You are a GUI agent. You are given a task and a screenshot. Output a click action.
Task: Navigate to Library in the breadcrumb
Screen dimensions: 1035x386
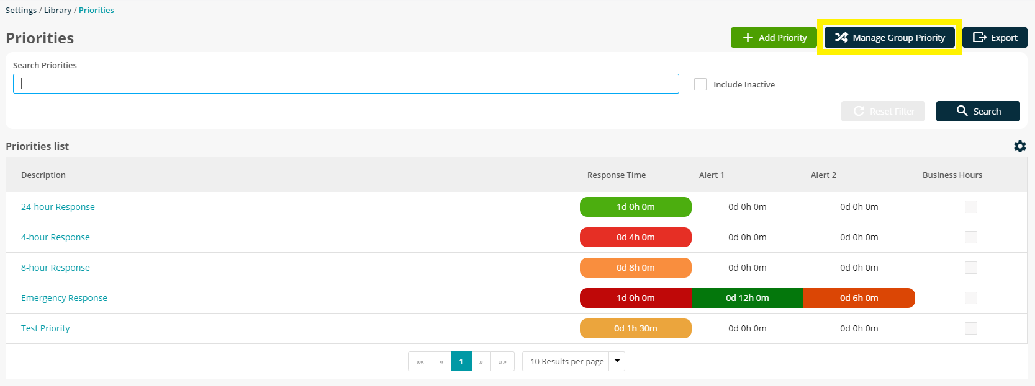click(x=58, y=10)
